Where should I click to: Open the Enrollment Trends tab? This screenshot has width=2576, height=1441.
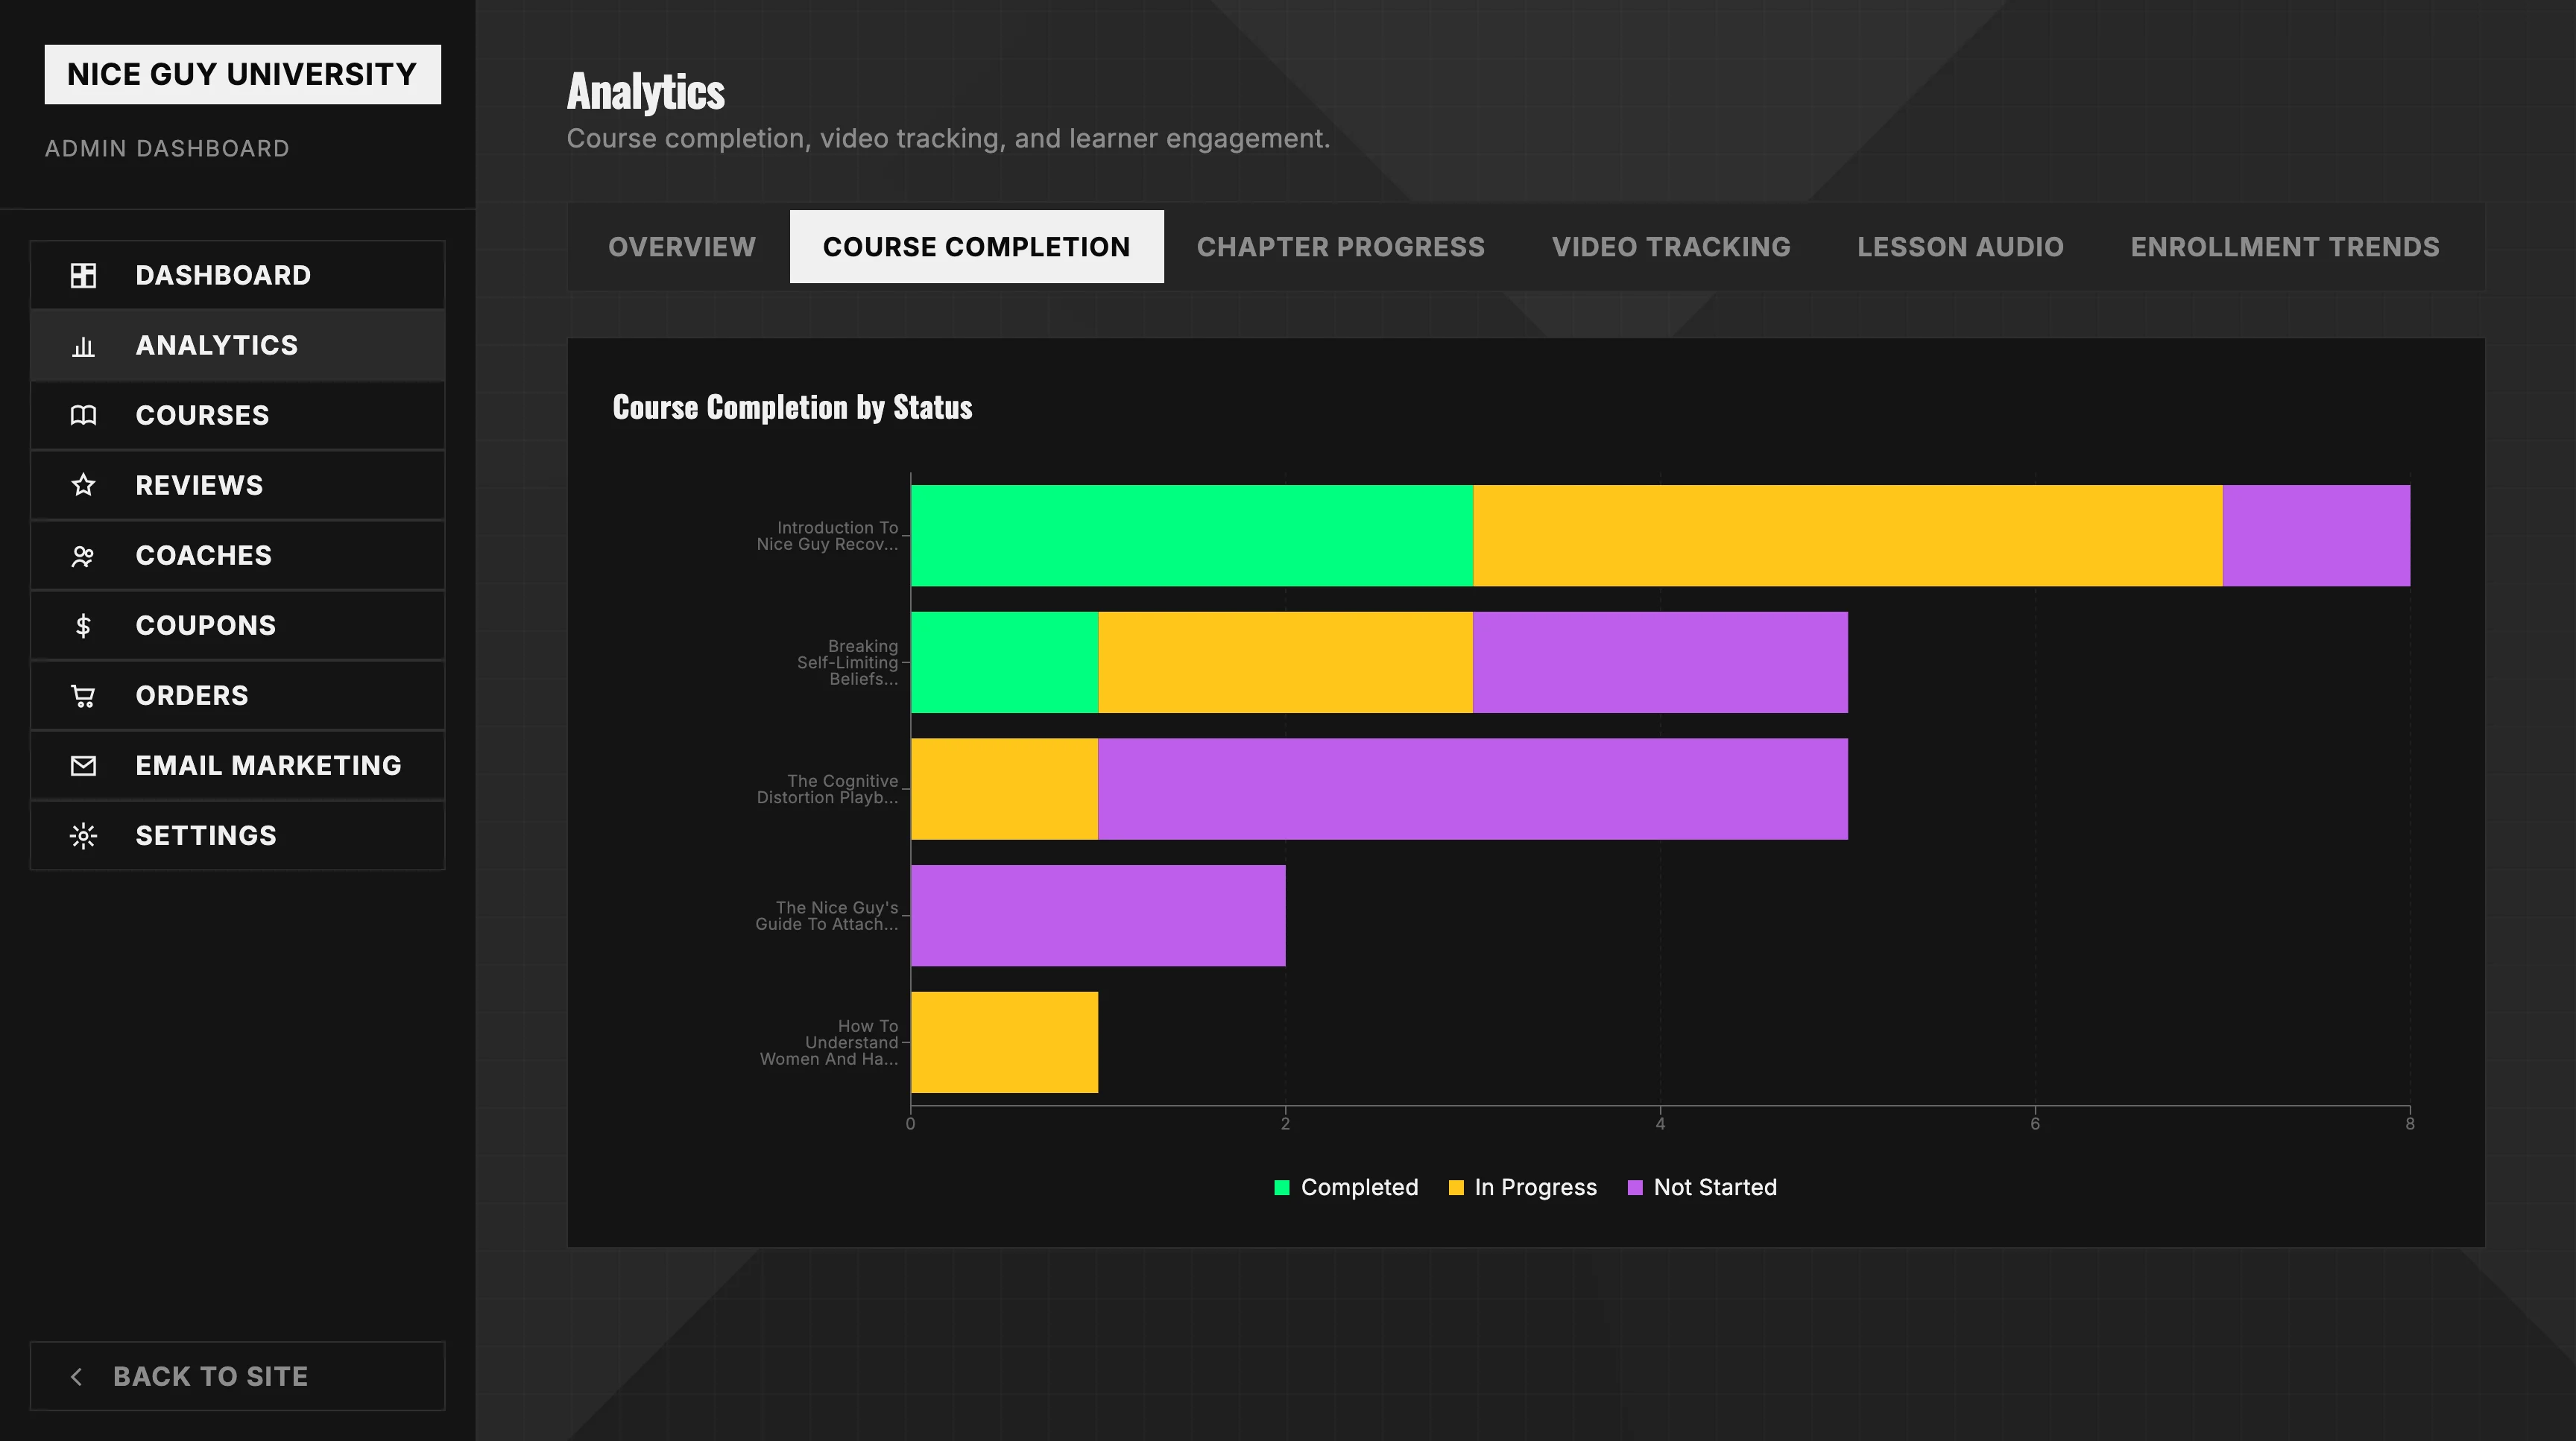point(2285,247)
